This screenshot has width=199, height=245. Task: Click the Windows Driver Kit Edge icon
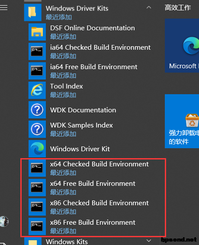(37, 149)
